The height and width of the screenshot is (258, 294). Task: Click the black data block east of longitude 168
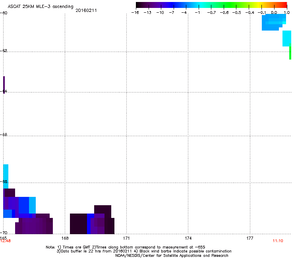(78, 224)
